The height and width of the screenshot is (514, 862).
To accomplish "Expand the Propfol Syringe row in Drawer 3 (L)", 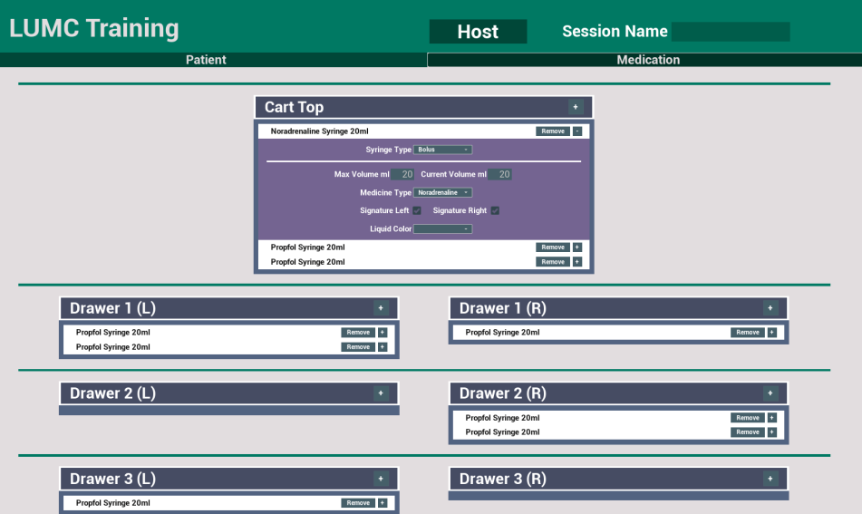I will [383, 503].
